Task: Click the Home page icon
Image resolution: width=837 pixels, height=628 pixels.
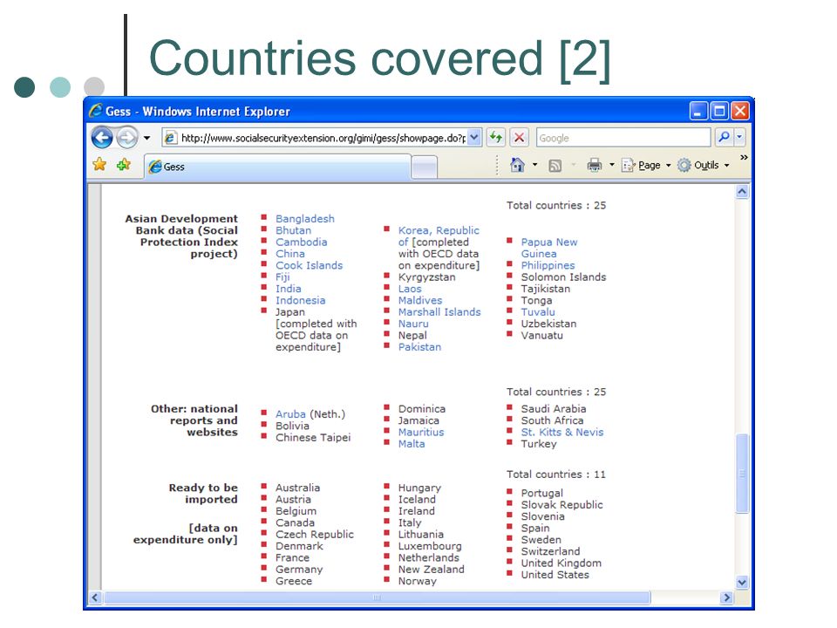Action: pyautogui.click(x=517, y=165)
